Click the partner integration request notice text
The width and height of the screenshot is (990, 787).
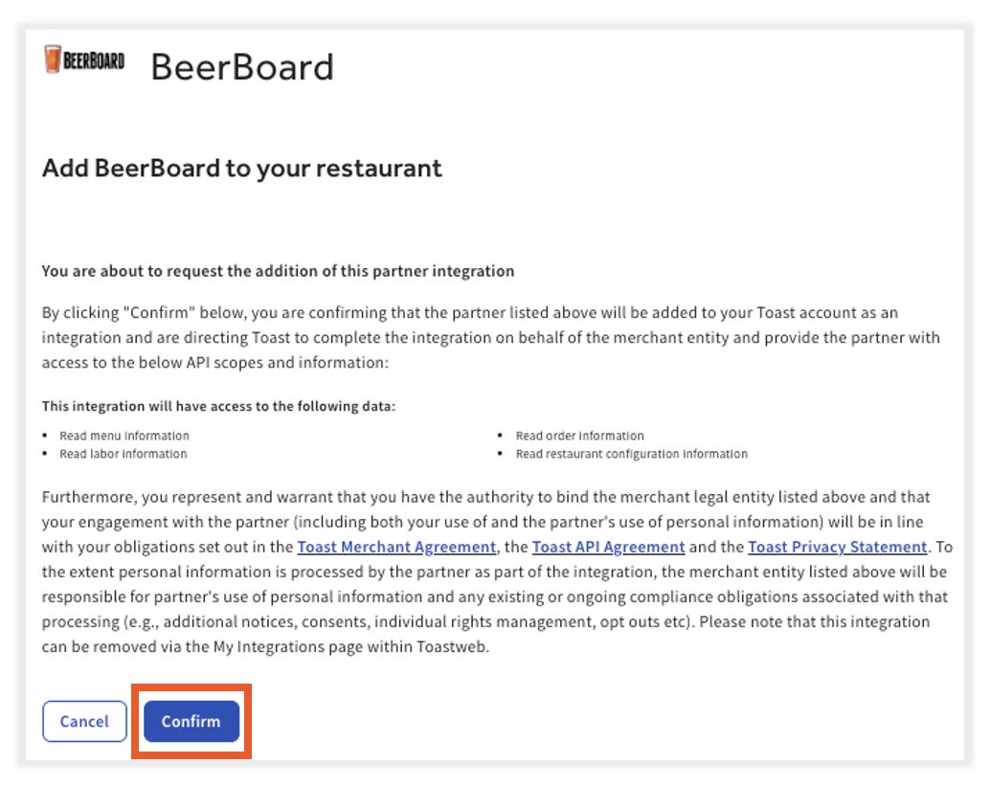point(278,271)
